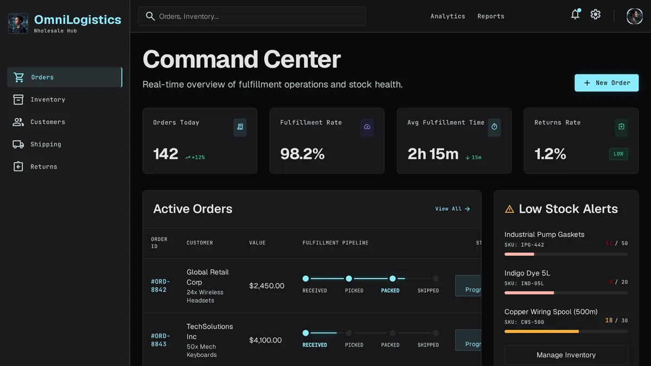Click the search magnifier icon

[150, 16]
